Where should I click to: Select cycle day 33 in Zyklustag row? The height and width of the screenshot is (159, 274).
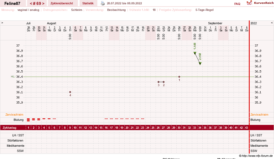coord(194,128)
